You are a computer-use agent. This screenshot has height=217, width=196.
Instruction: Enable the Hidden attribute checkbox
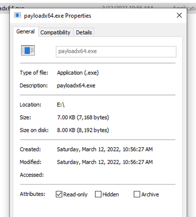pos(98,194)
